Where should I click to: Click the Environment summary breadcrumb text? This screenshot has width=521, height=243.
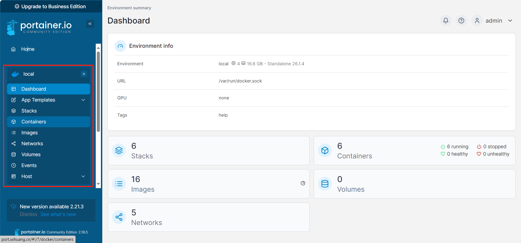point(129,8)
